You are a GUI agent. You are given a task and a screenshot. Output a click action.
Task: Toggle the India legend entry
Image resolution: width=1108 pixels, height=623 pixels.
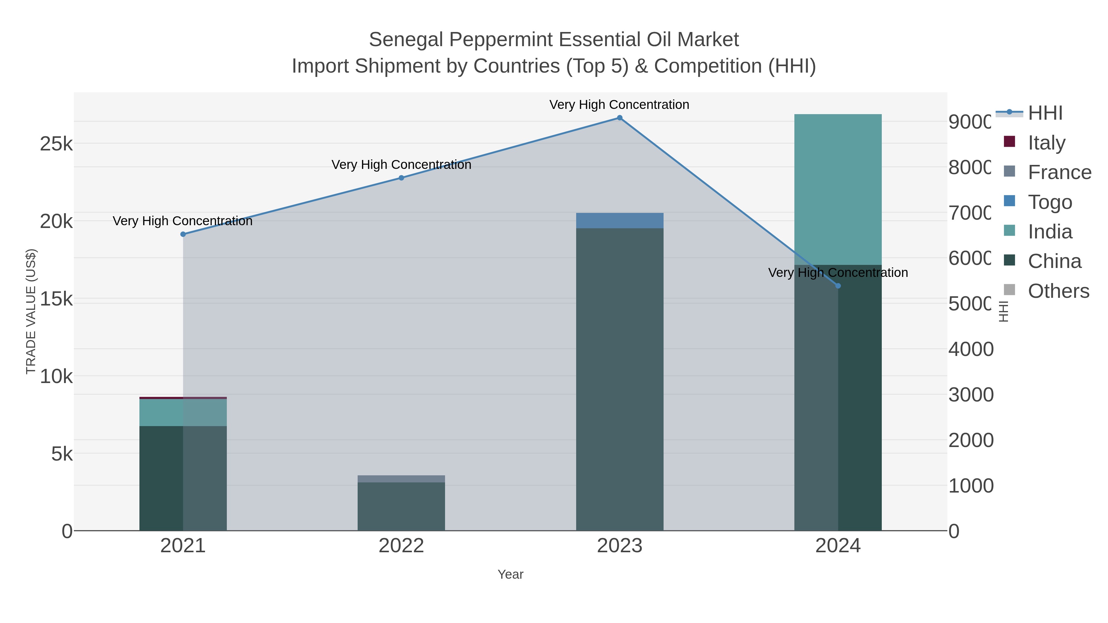tap(1038, 232)
